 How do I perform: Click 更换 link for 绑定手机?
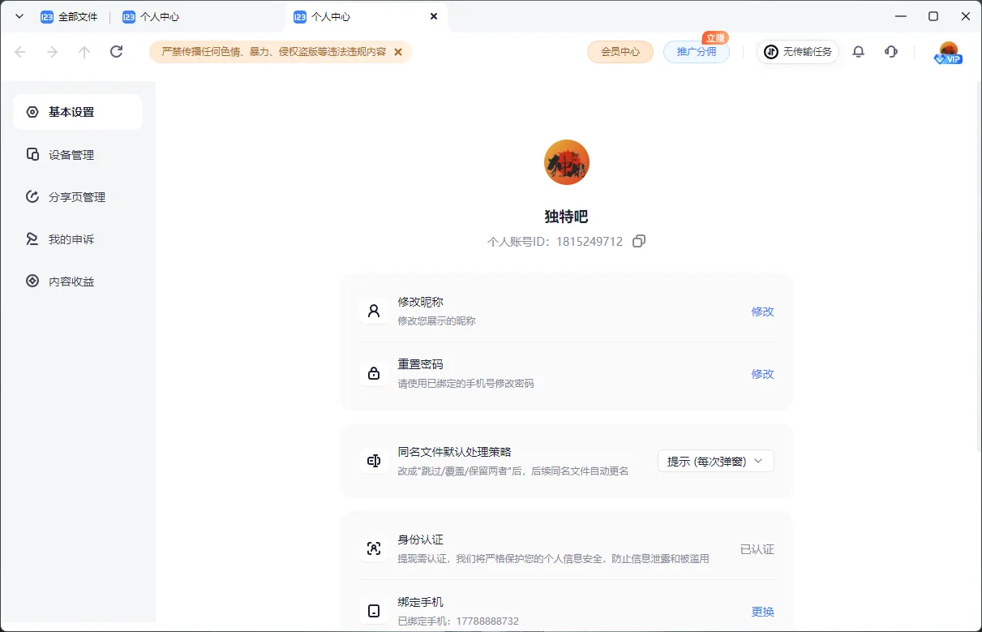[762, 612]
